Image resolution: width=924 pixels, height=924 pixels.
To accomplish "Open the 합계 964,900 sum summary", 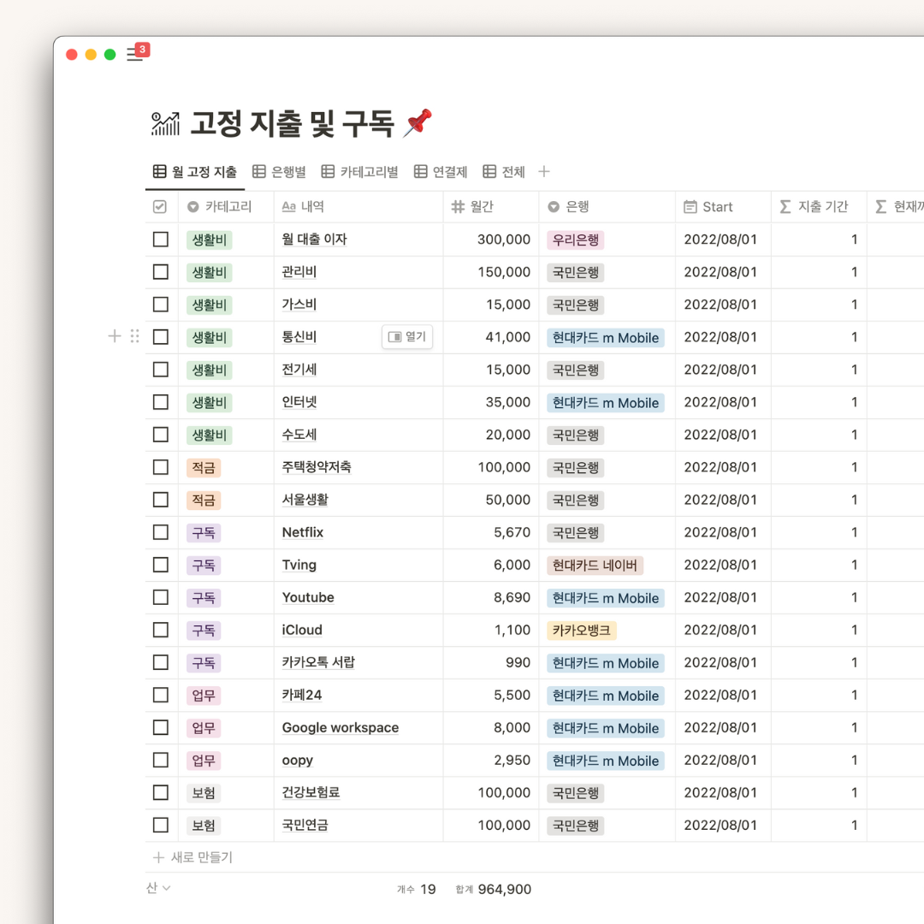I will (x=494, y=889).
